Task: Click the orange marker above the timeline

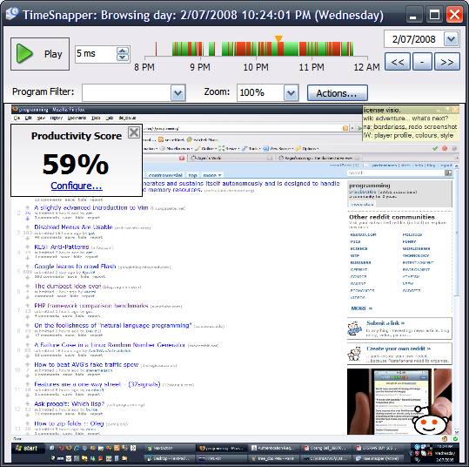Action: point(278,38)
